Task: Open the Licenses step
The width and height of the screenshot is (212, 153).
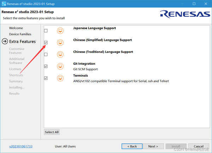Action: point(15,69)
